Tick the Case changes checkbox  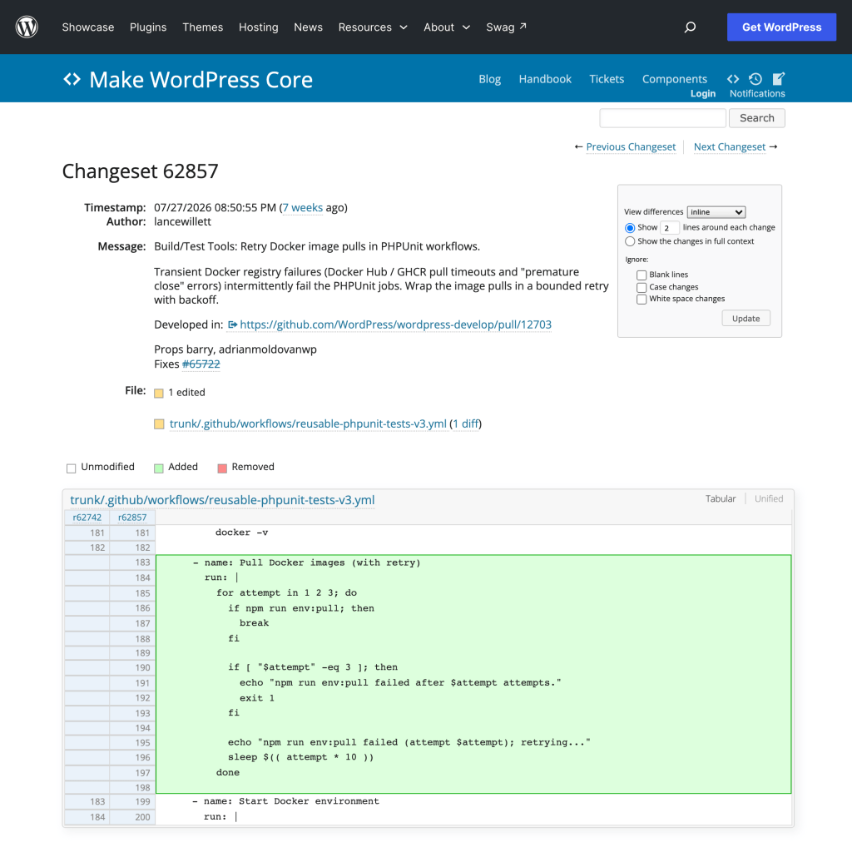pos(641,287)
